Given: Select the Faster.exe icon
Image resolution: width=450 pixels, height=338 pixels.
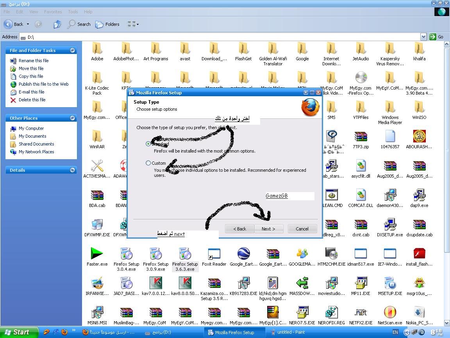Looking at the screenshot, I should (97, 253).
